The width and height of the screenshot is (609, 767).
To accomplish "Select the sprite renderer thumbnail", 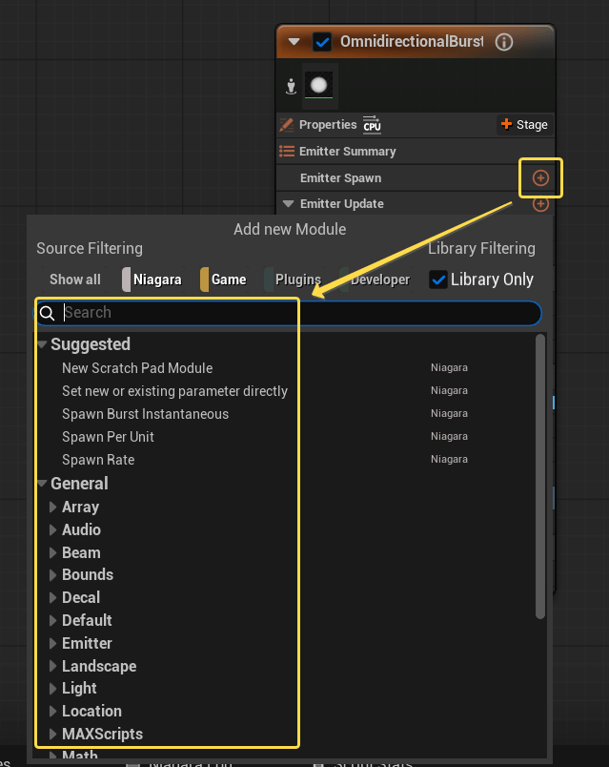I will [x=318, y=85].
